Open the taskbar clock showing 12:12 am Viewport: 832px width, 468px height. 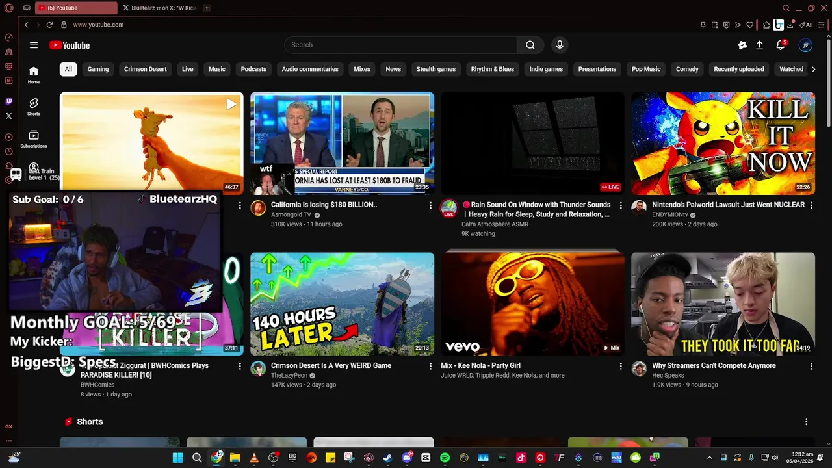click(x=799, y=458)
